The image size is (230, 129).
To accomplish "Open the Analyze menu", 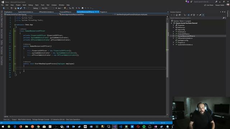I will tap(54, 5).
